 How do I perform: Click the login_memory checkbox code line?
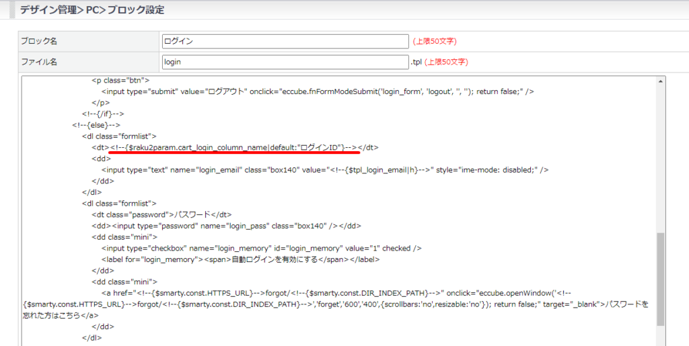coord(261,248)
